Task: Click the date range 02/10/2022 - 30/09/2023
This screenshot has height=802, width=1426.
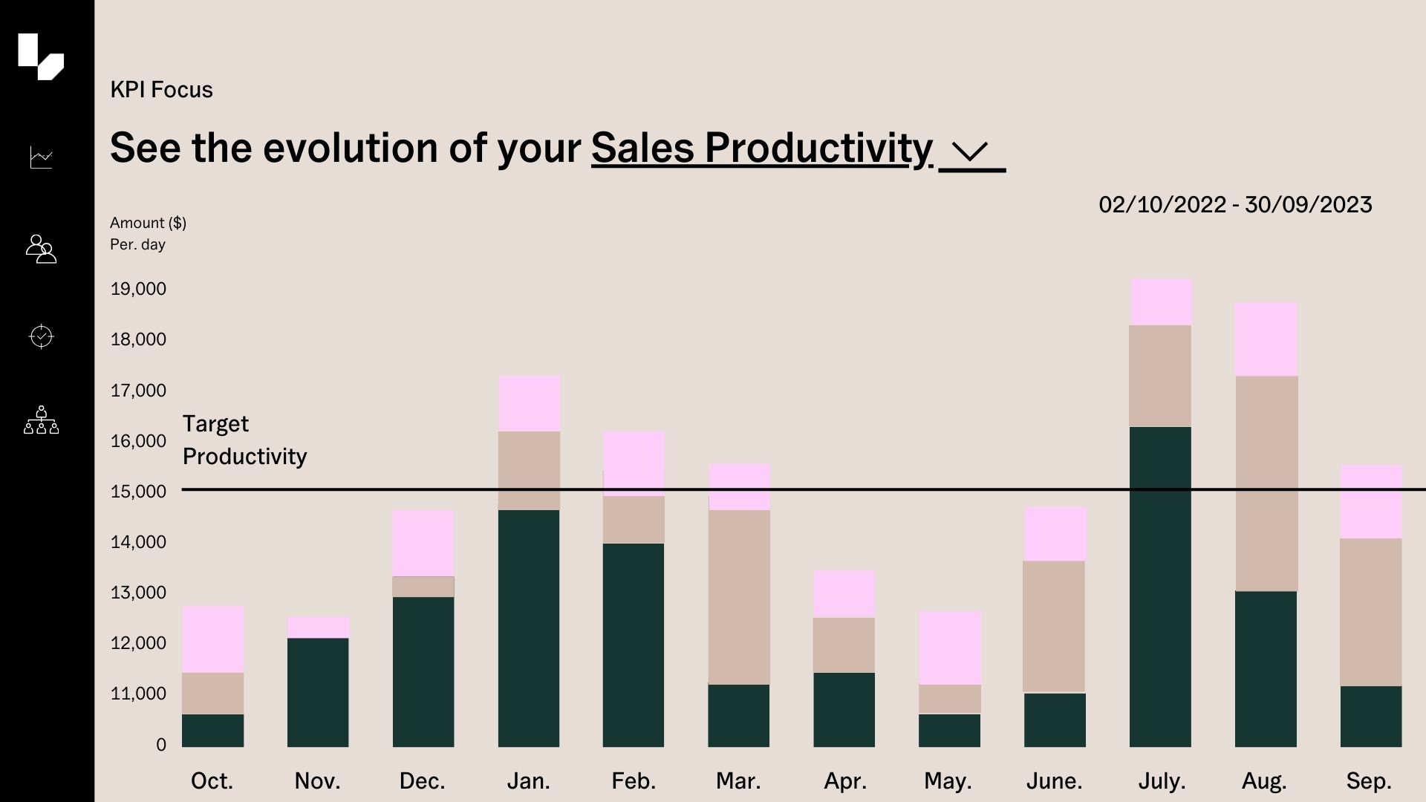Action: [x=1235, y=204]
